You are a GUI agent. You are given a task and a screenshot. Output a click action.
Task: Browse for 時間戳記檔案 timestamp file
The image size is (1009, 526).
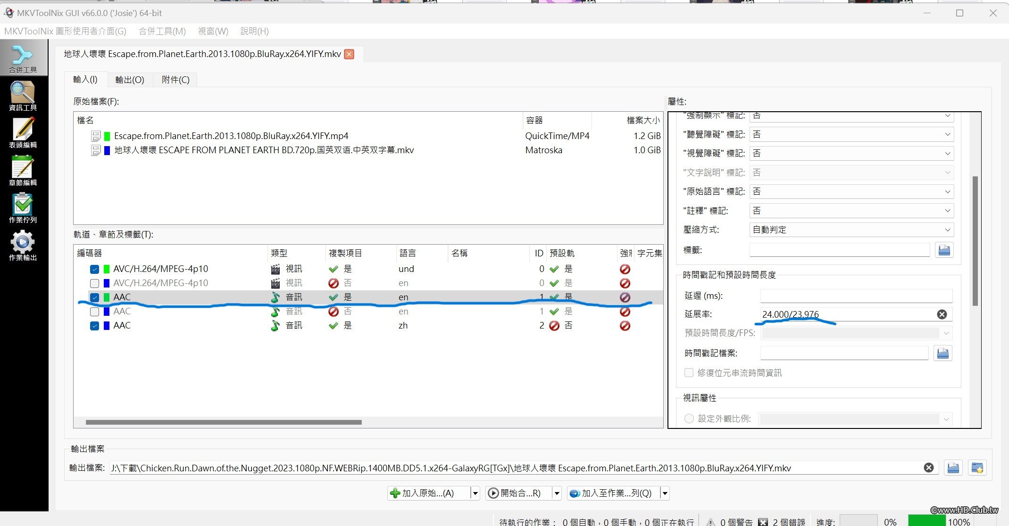(x=942, y=353)
